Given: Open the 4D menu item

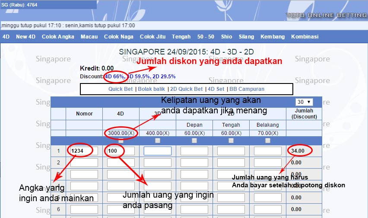Looking at the screenshot, I should [6, 37].
